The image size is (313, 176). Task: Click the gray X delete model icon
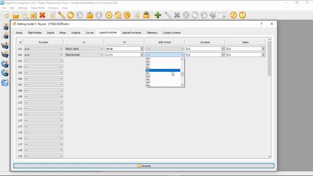point(177,15)
